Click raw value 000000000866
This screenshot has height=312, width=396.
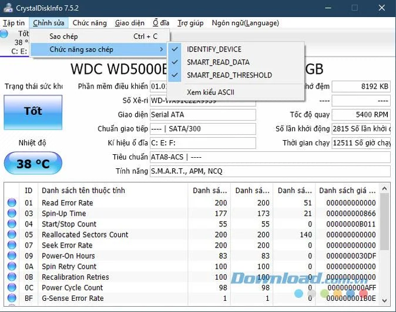351,213
